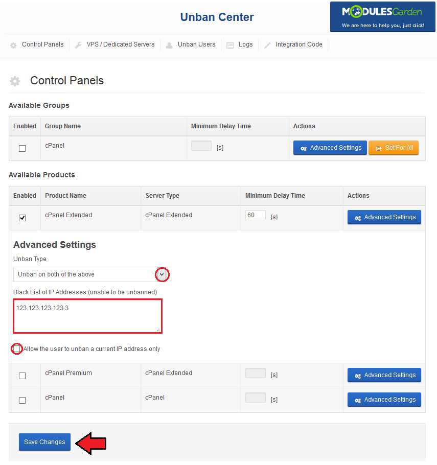Screen dimensions: 437x465
Task: Click the Control Panels gear icon in navigation
Action: coord(13,45)
